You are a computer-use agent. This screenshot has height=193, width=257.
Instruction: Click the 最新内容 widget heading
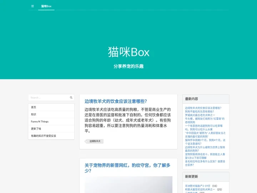[191, 99]
